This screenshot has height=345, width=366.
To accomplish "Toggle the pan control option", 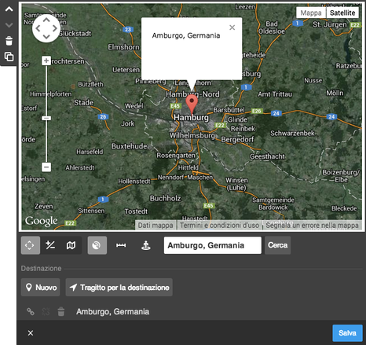I will 31,245.
